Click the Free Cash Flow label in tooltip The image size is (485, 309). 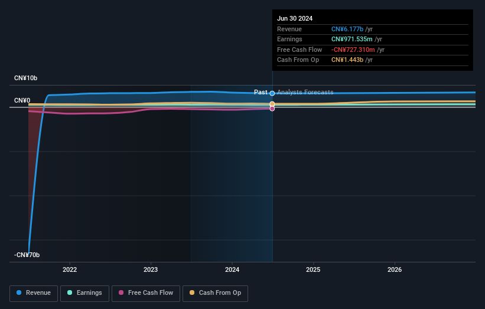pyautogui.click(x=300, y=50)
